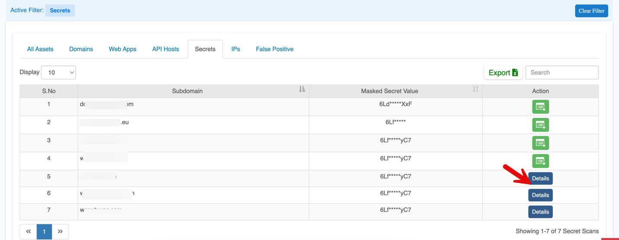View Details for row 7
This screenshot has width=619, height=240.
click(540, 212)
